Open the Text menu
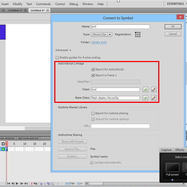Screen dimensions: 187x187 pos(29,4)
